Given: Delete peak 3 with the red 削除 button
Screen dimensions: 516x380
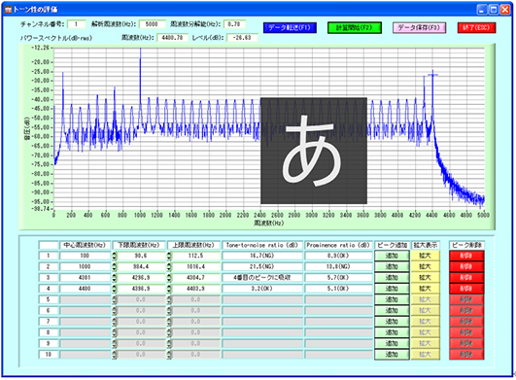Looking at the screenshot, I should [466, 278].
